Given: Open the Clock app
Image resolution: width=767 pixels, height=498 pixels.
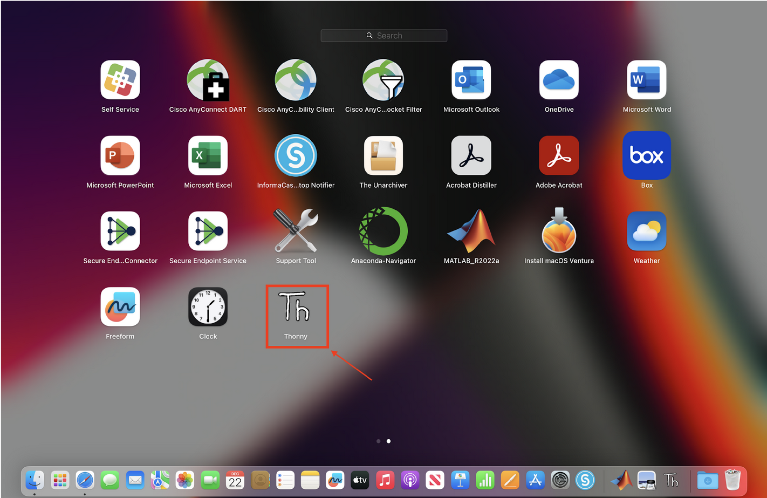Looking at the screenshot, I should (x=208, y=306).
